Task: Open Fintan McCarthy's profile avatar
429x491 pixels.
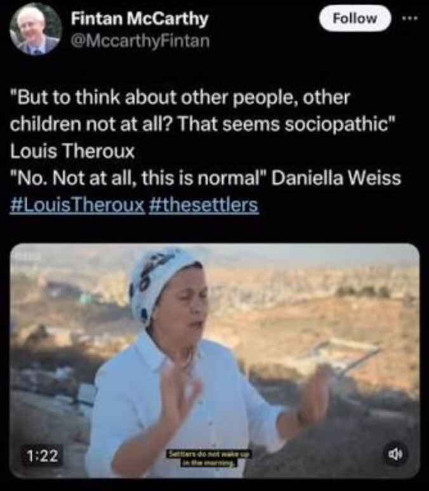Action: coord(36,29)
